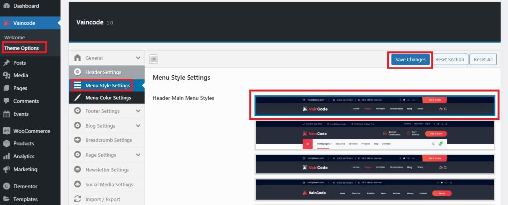
Task: Click the WooCommerce icon in sidebar
Action: coord(6,131)
